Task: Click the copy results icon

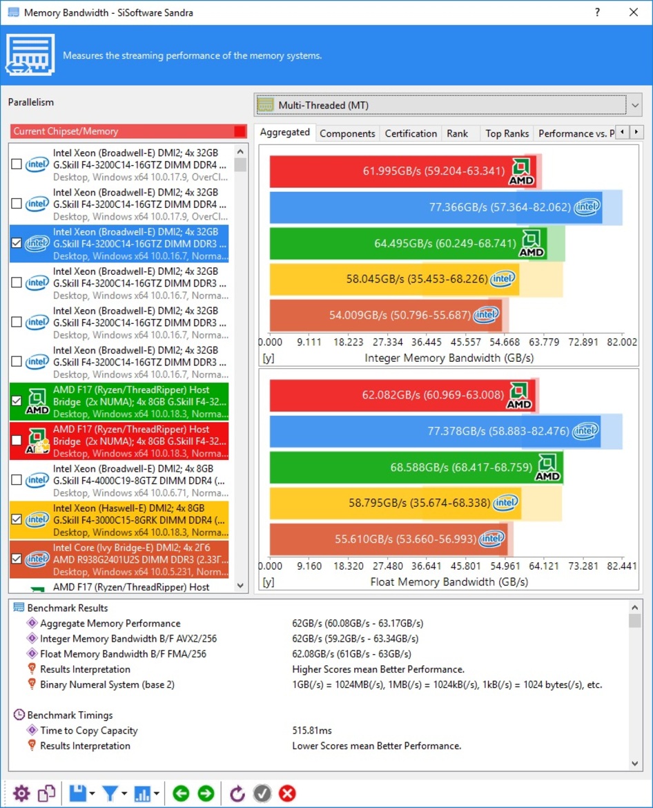Action: click(x=46, y=793)
